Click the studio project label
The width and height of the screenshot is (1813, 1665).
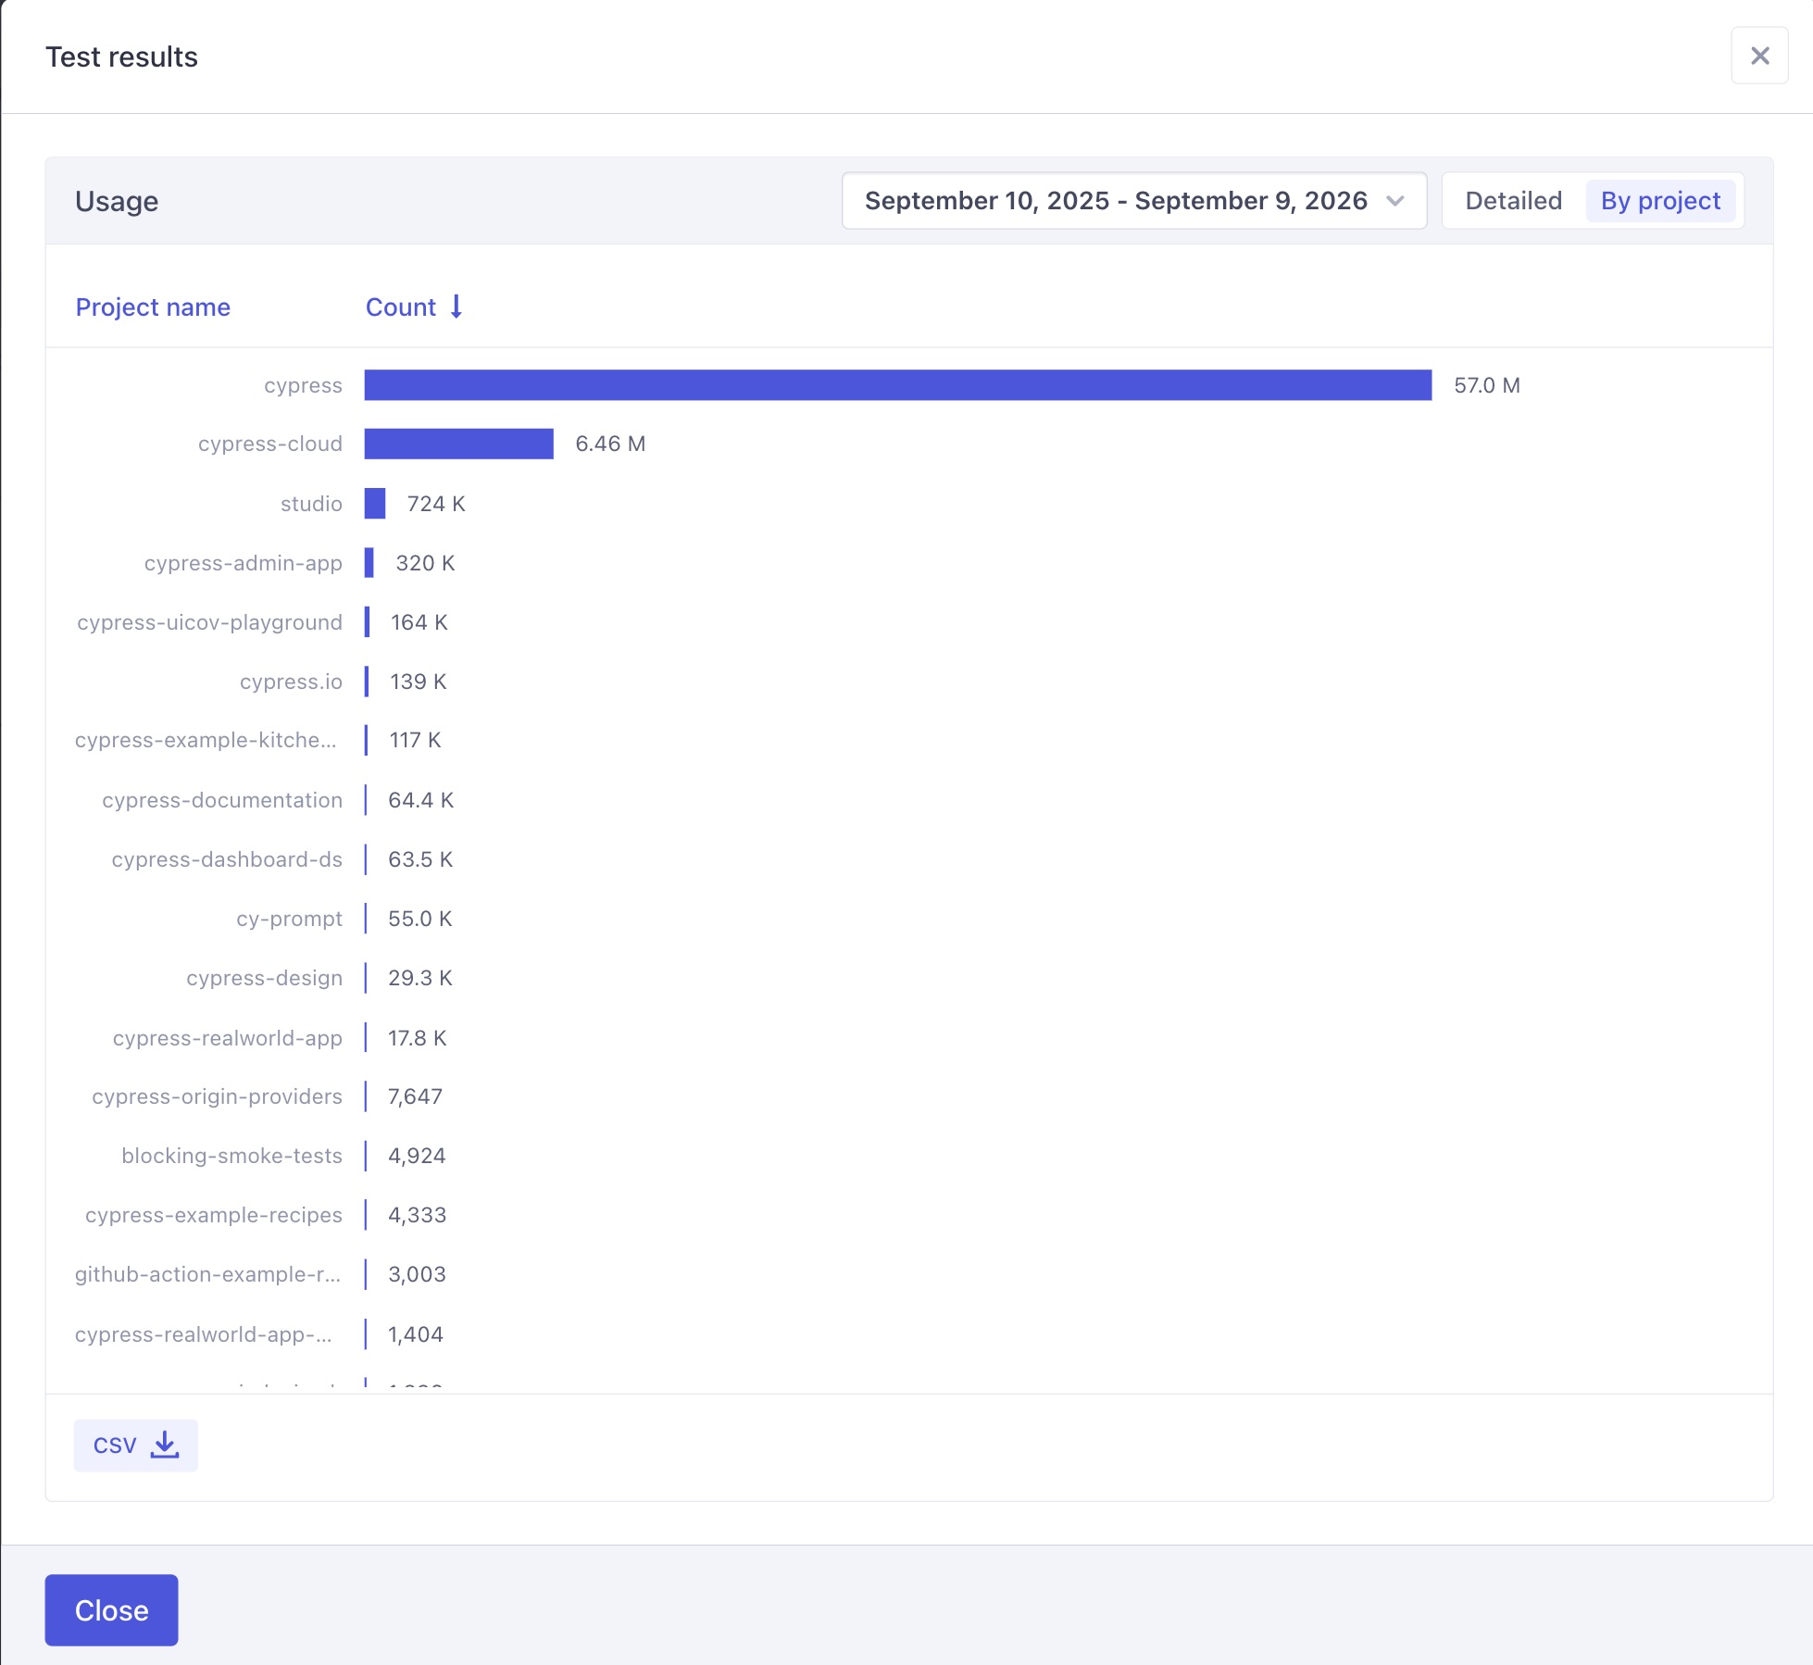[x=311, y=503]
